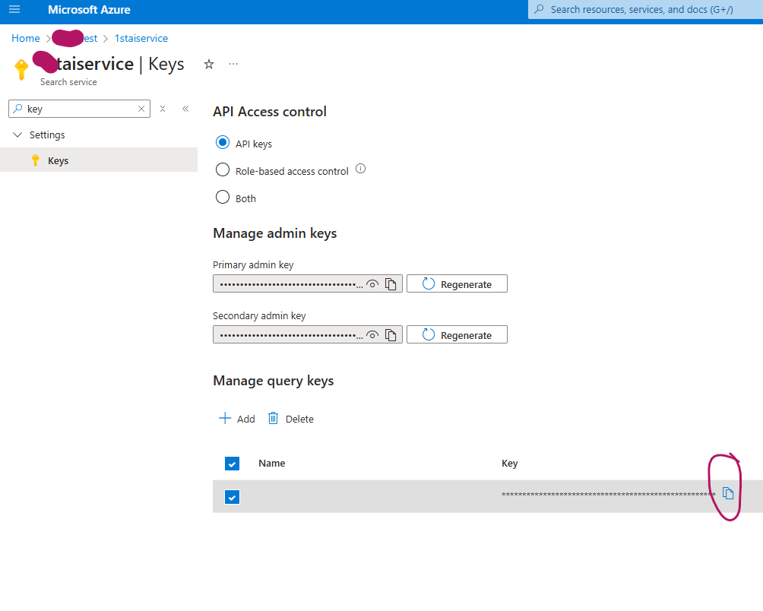763x611 pixels.
Task: Select the API keys radio option
Action: (x=223, y=143)
